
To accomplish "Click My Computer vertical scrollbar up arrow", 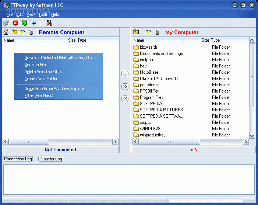I will coord(252,40).
